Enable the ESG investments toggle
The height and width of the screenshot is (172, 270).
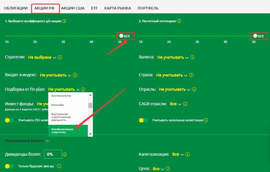(10, 120)
